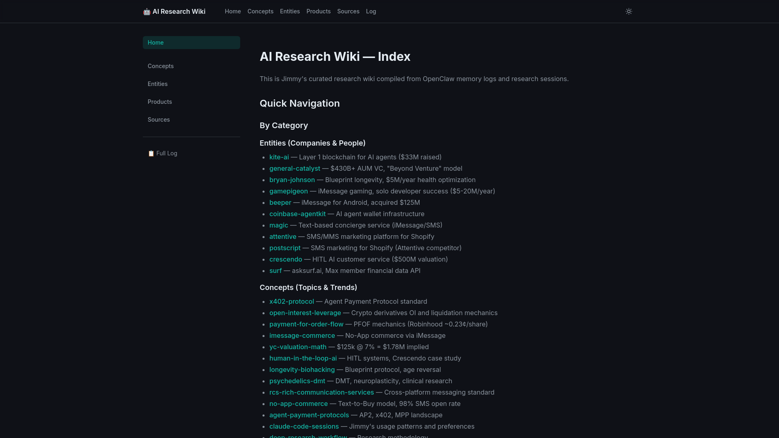Open the imessage-commerce concept link
This screenshot has width=779, height=438.
pos(302,335)
